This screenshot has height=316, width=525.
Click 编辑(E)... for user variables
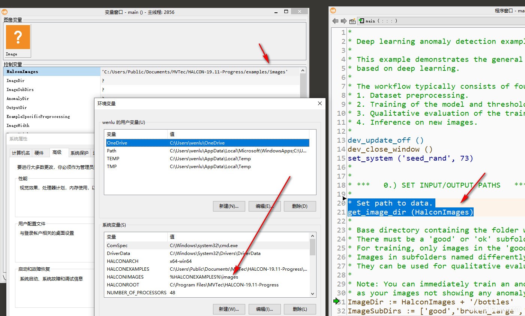click(265, 206)
